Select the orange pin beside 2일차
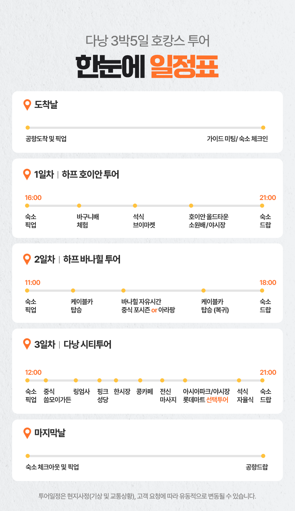295x511 pixels. (27, 259)
